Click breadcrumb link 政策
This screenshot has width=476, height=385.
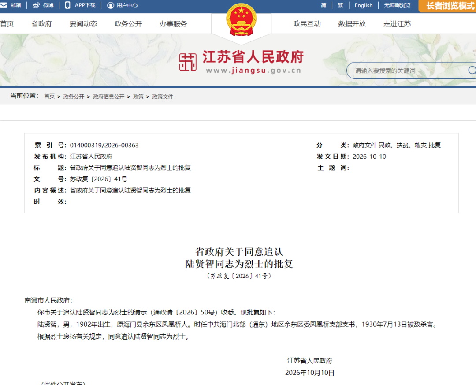(138, 96)
